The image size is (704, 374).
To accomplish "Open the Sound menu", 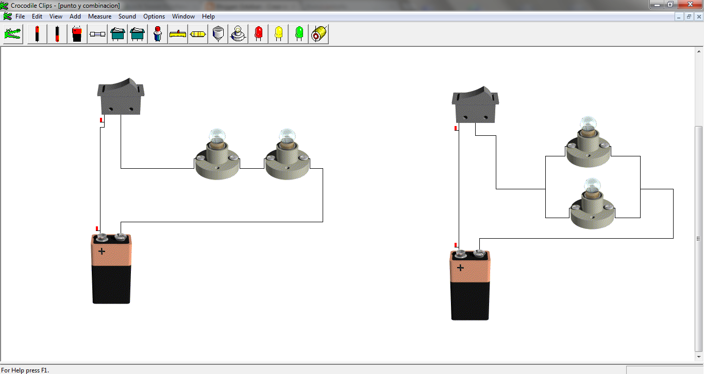I will [127, 16].
